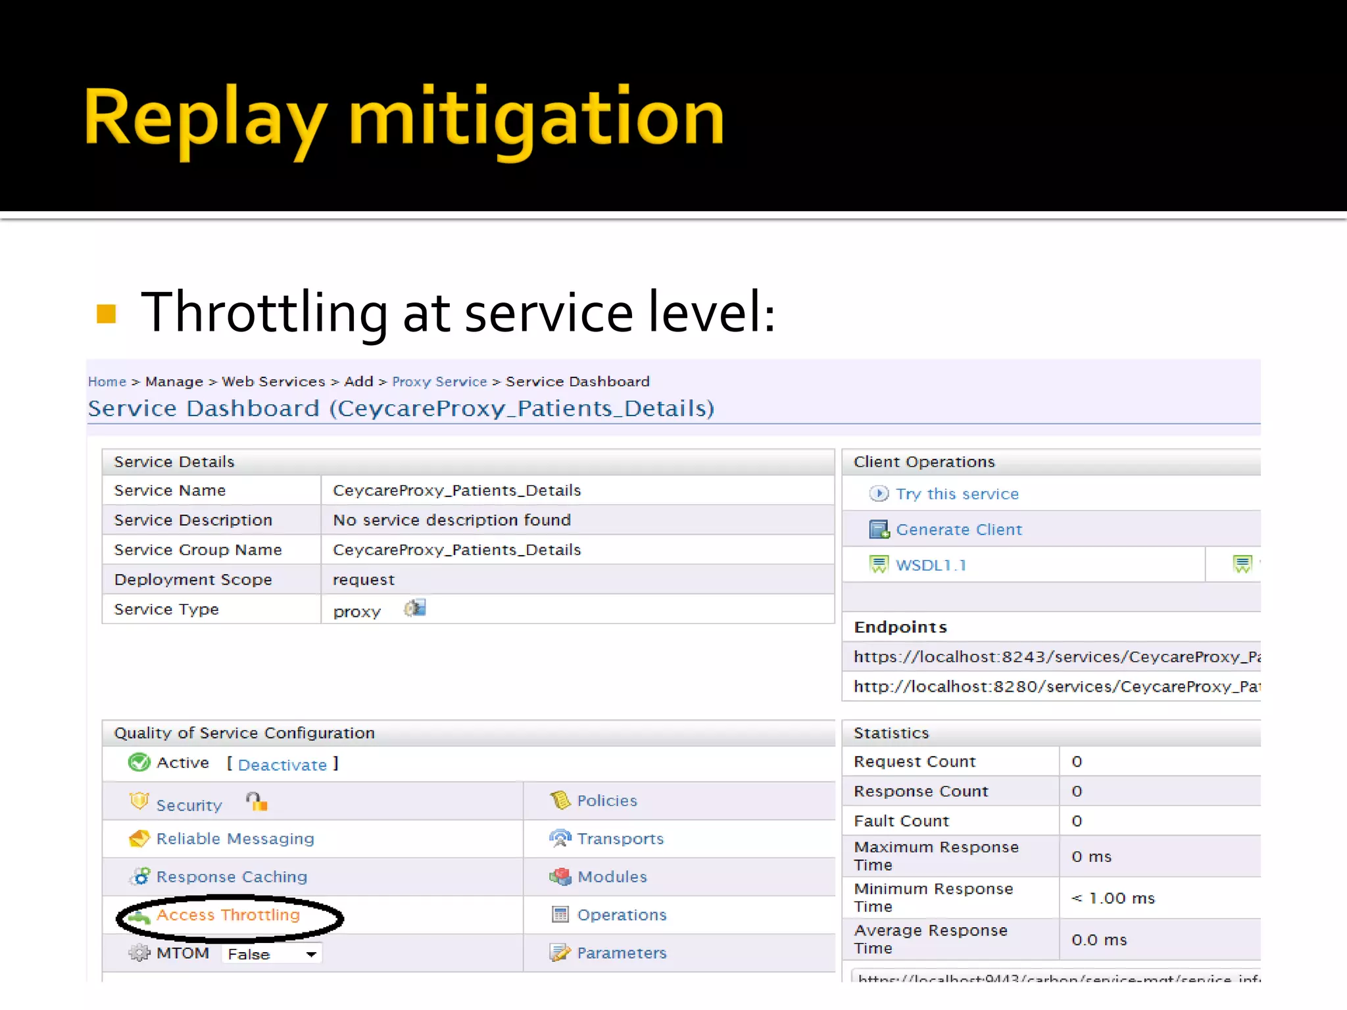
Task: Open Response Caching settings
Action: (x=232, y=877)
